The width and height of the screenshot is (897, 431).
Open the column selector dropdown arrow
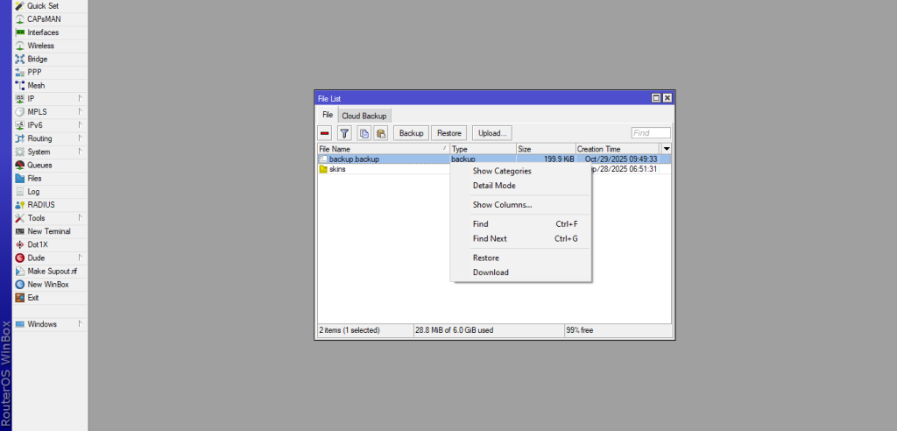[x=666, y=149]
